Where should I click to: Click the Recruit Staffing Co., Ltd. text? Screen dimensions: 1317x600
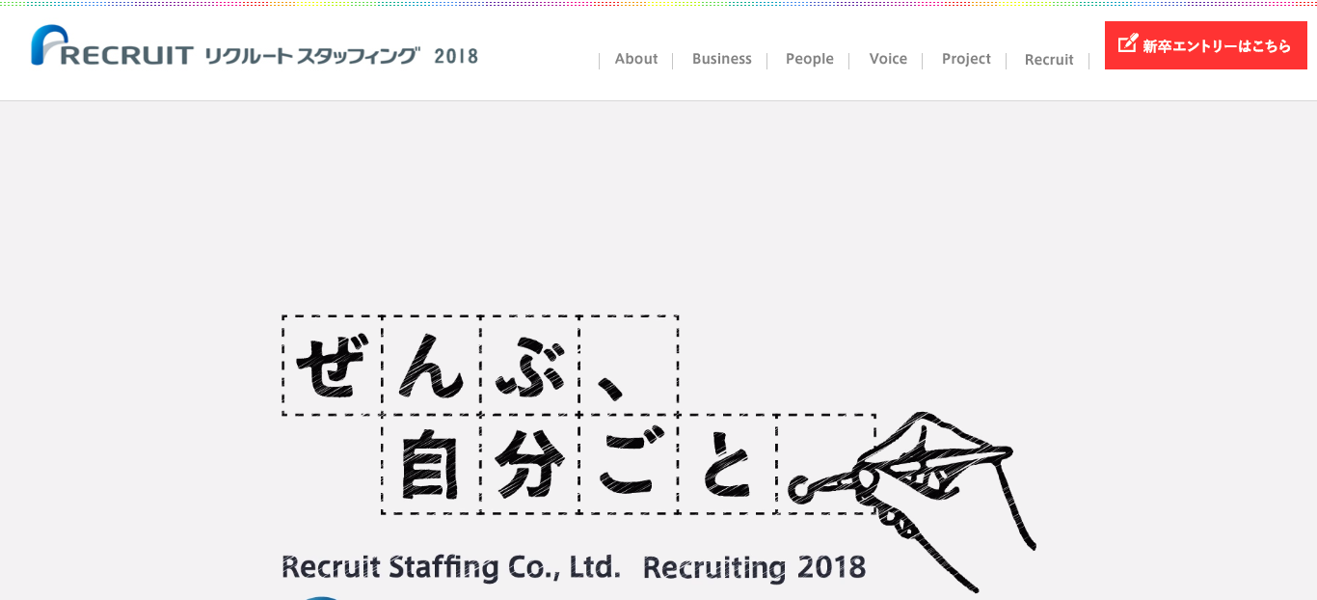click(x=450, y=566)
